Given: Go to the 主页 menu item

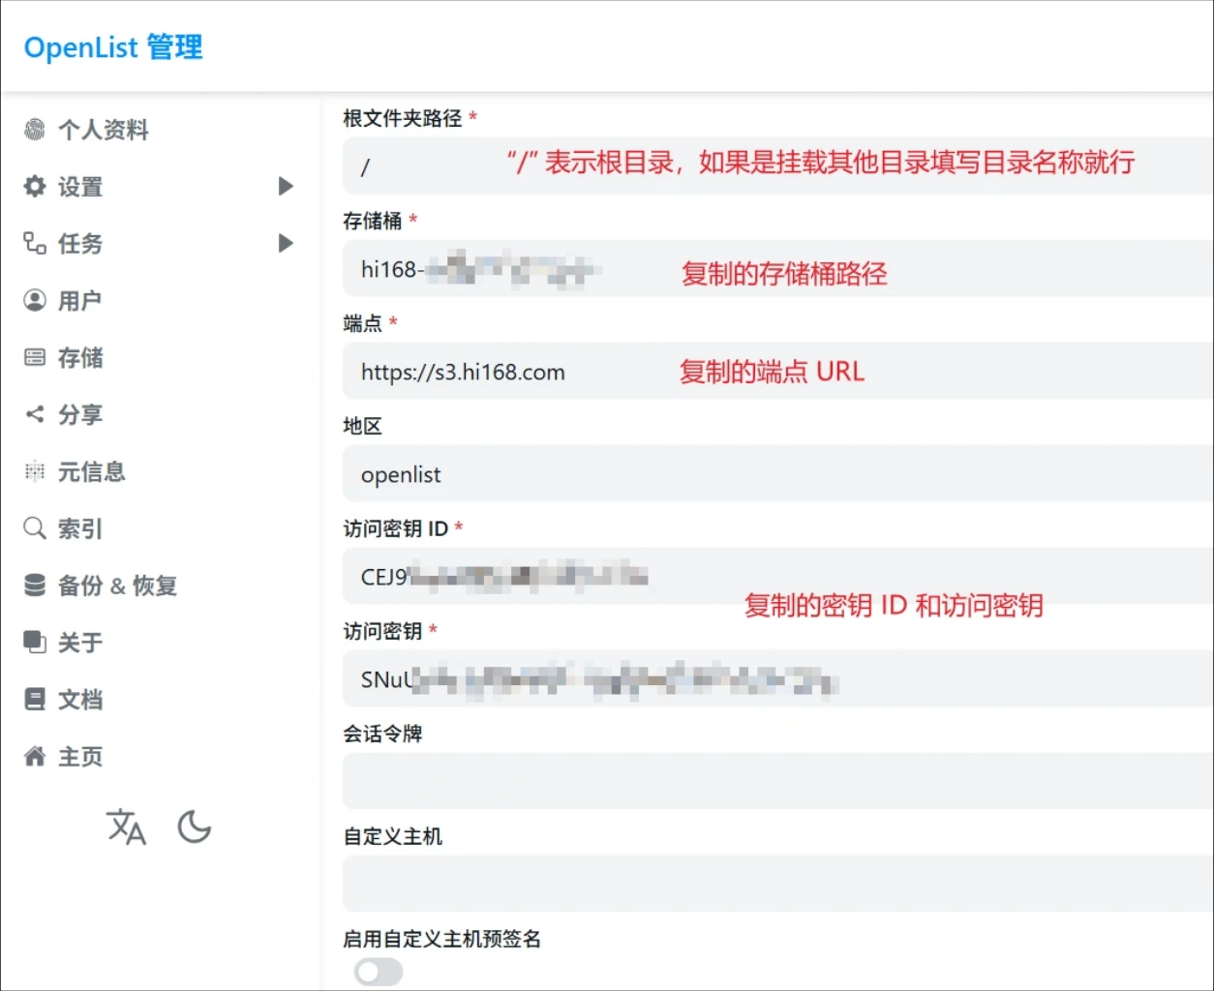Looking at the screenshot, I should click(x=79, y=757).
